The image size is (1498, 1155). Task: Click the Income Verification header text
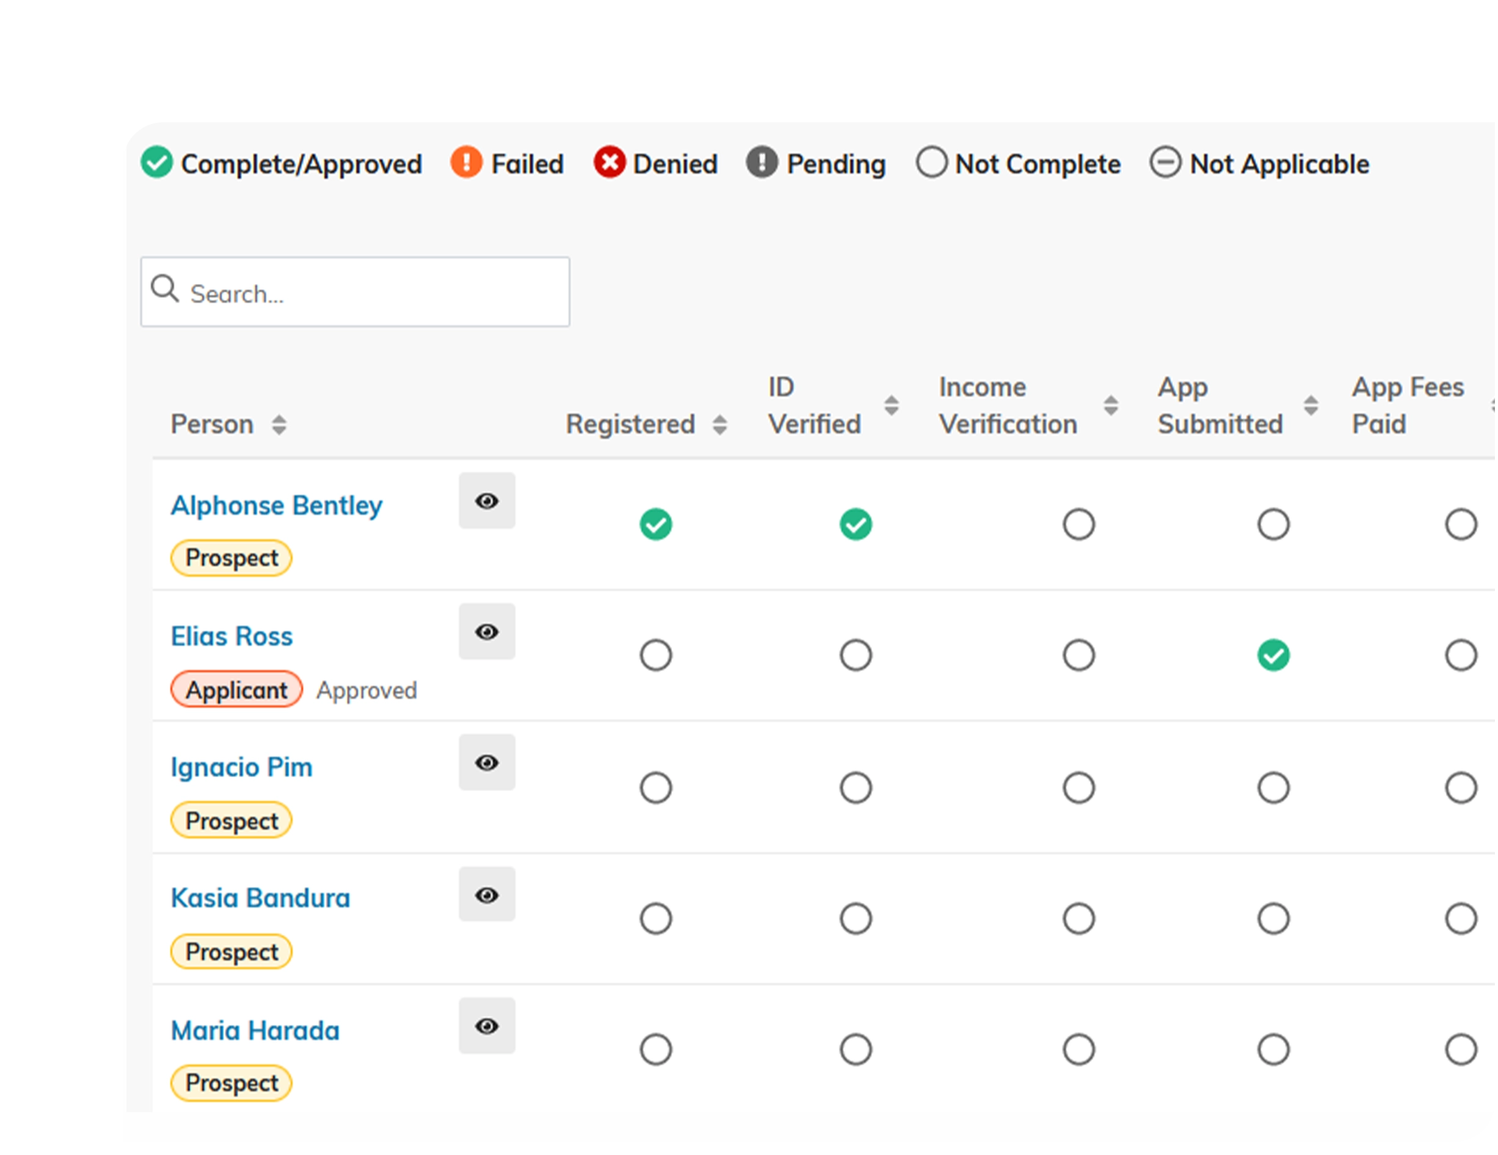coord(1008,406)
